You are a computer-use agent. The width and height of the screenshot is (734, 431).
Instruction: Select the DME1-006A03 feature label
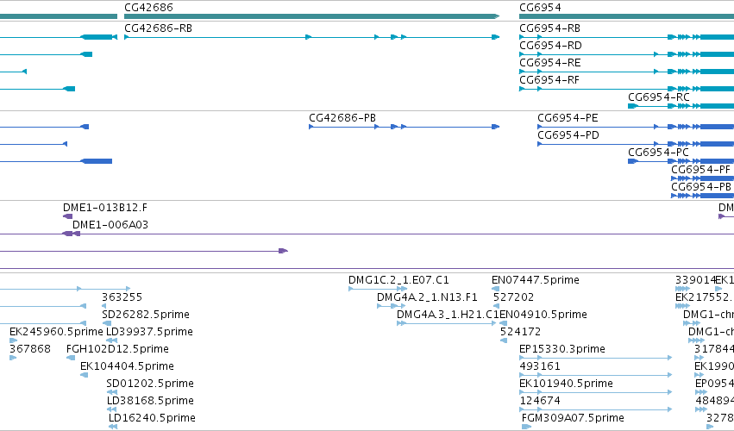[110, 225]
